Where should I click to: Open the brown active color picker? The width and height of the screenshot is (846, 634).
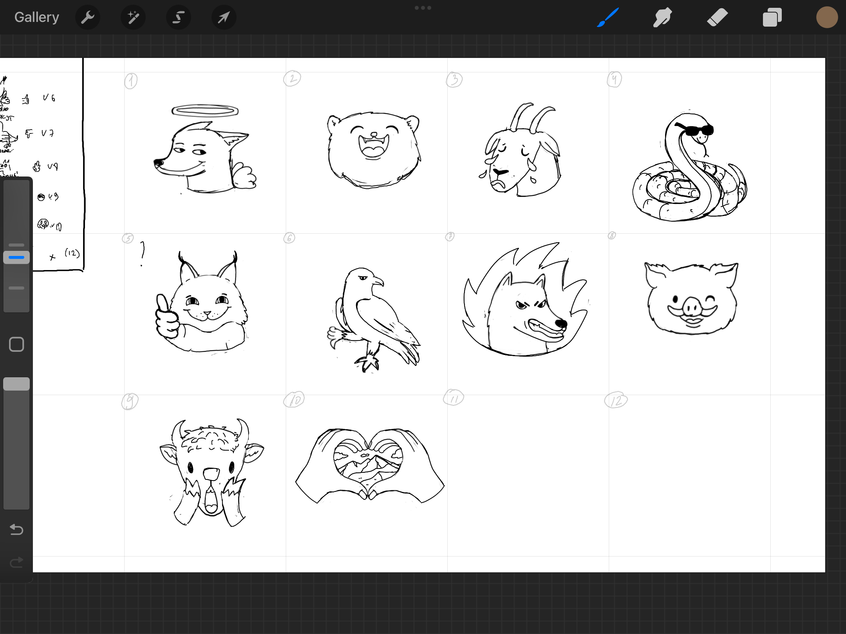(x=827, y=17)
